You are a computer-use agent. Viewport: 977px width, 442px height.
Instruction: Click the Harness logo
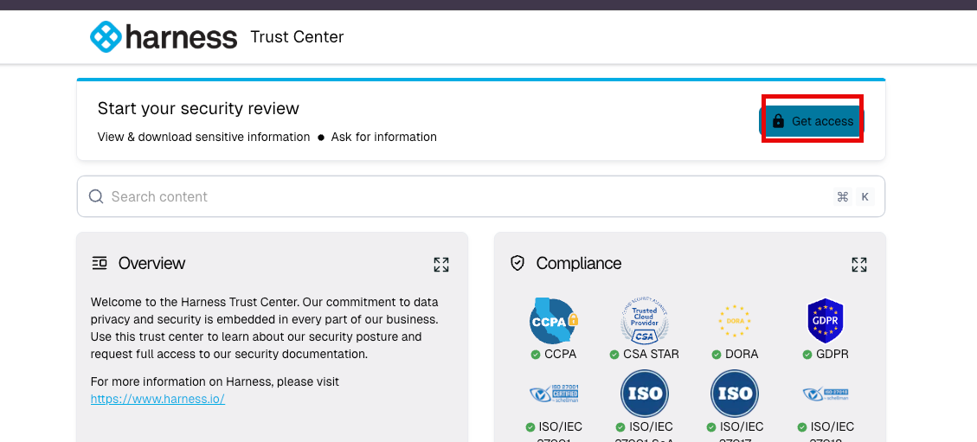pyautogui.click(x=163, y=37)
